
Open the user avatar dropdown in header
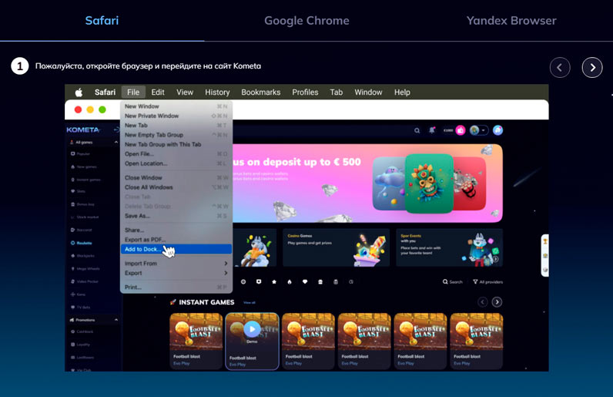479,130
